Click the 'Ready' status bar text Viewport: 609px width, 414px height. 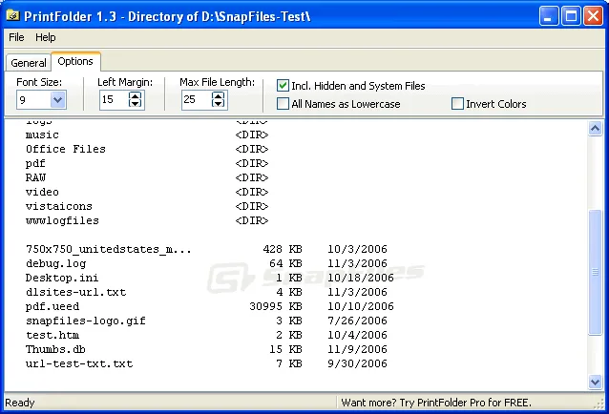point(20,403)
